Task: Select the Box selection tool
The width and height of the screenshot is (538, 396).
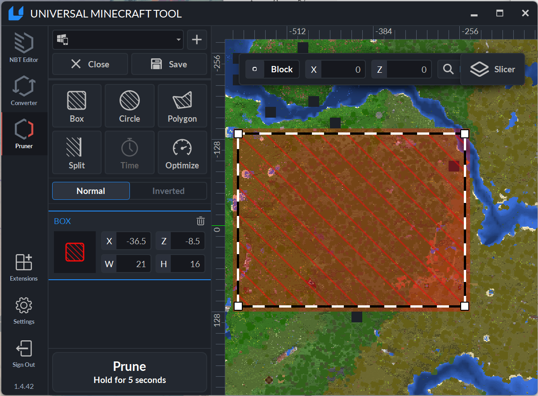Action: 77,106
